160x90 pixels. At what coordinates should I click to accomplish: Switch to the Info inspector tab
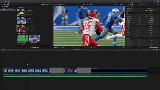coord(132,4)
